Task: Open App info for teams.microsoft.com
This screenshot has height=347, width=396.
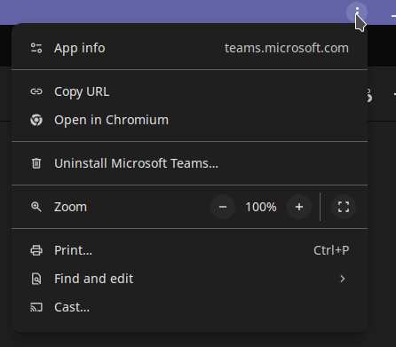Action: point(189,48)
